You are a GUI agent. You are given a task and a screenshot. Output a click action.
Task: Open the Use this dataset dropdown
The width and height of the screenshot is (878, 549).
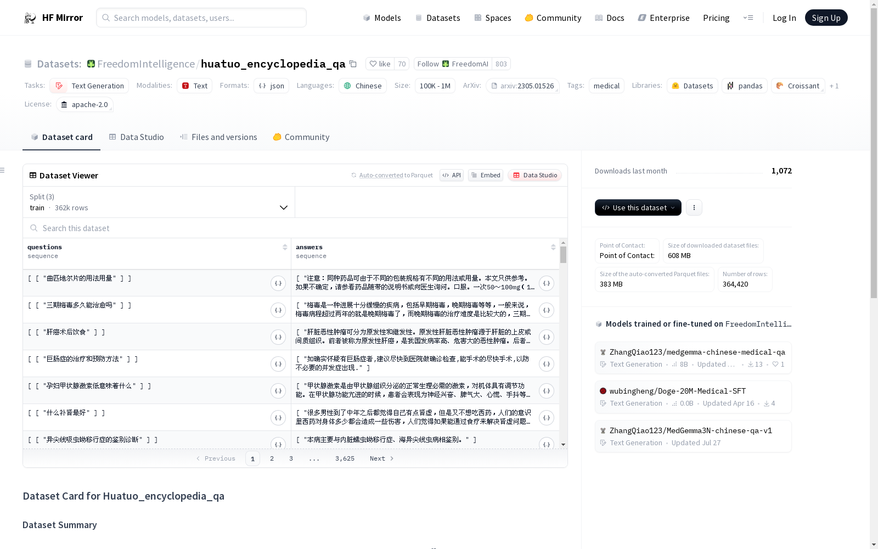(638, 208)
